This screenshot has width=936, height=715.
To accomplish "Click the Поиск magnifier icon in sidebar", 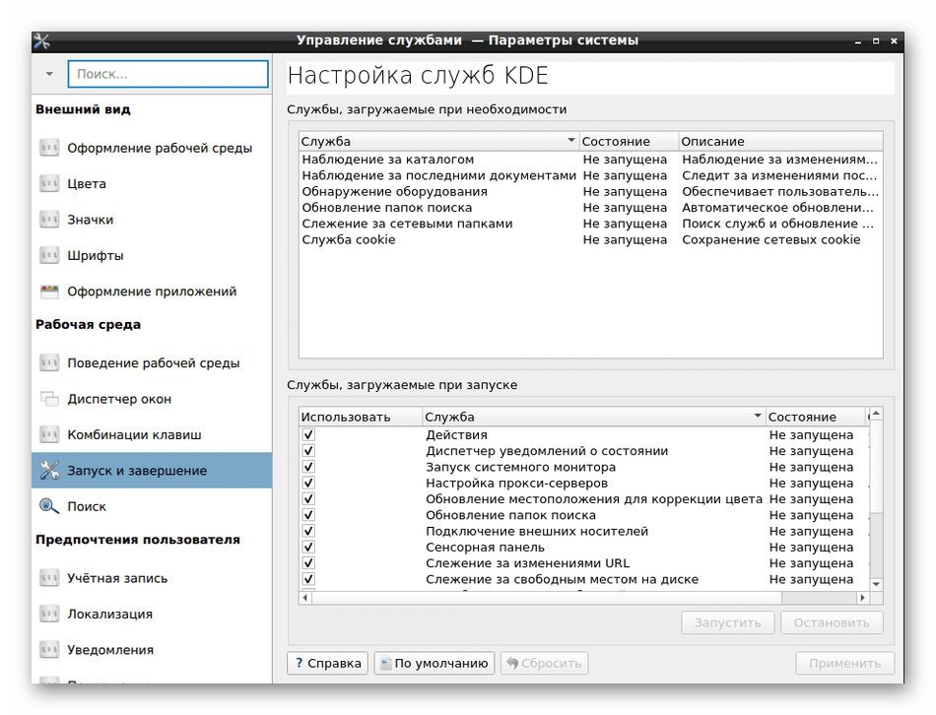I will (x=49, y=506).
